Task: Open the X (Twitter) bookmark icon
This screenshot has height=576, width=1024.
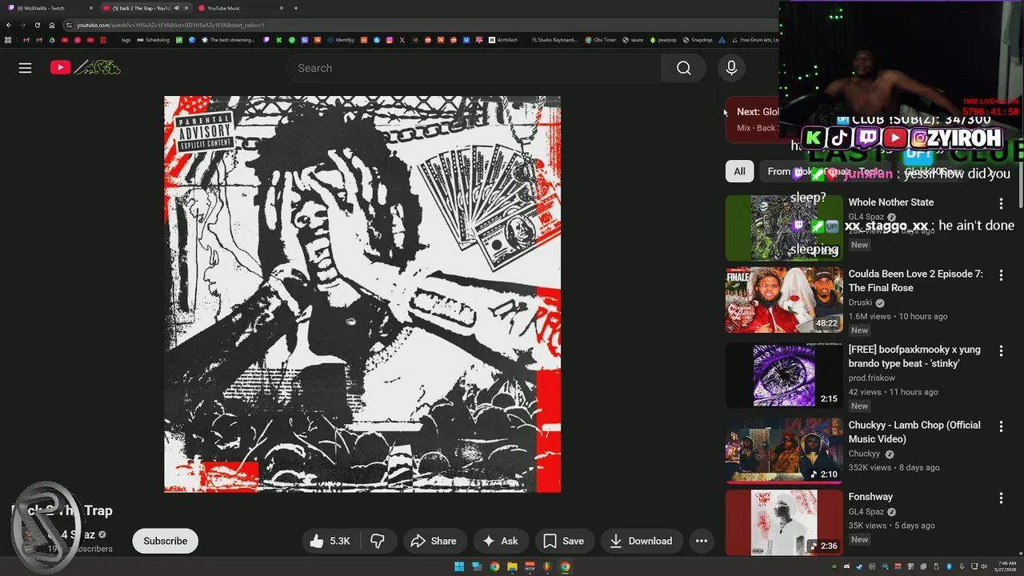Action: pos(402,40)
